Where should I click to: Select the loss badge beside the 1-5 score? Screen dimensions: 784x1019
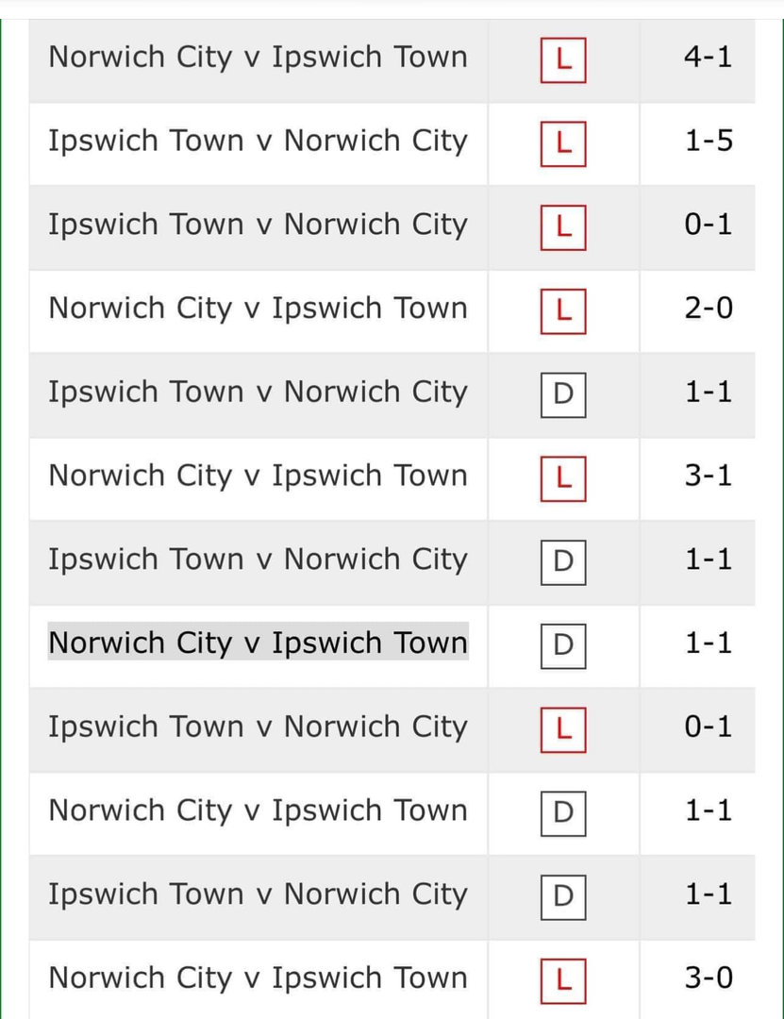[563, 144]
